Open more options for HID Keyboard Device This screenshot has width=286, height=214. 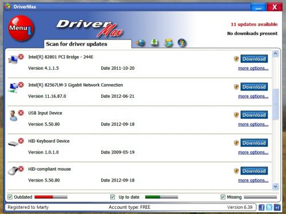point(253,152)
